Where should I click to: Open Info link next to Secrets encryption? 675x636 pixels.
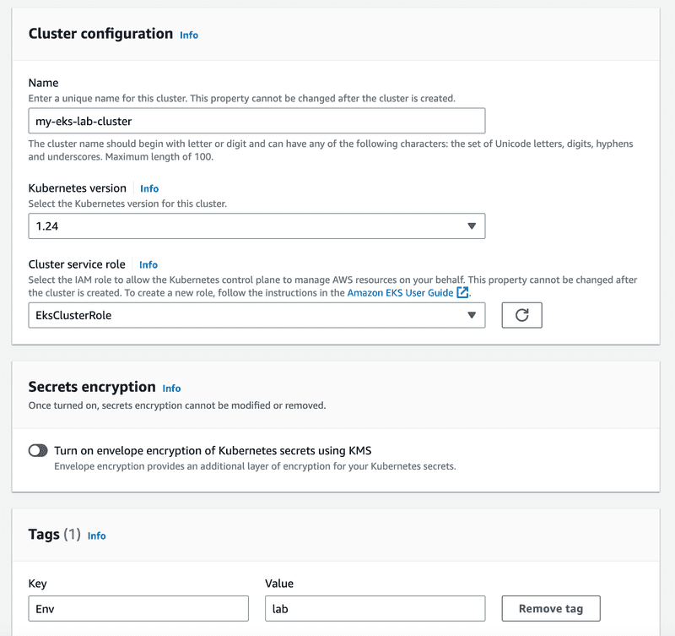click(171, 389)
